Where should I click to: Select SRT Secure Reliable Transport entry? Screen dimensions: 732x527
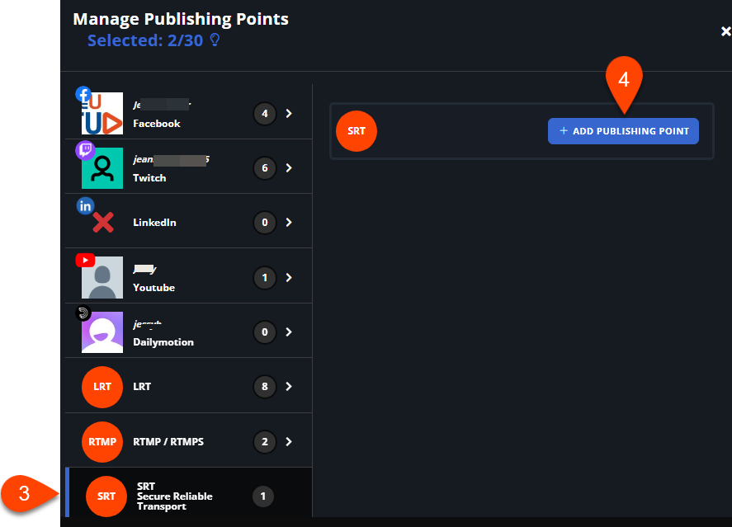click(x=174, y=496)
